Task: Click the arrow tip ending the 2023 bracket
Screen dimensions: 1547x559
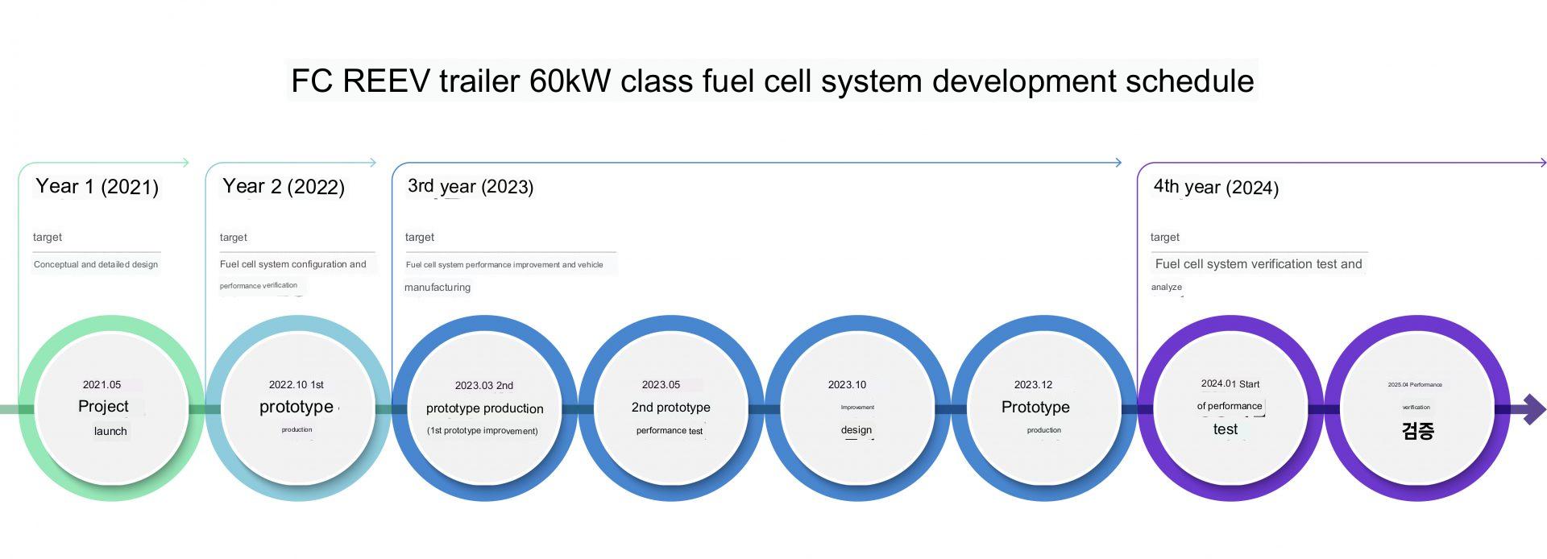Action: click(x=1118, y=163)
